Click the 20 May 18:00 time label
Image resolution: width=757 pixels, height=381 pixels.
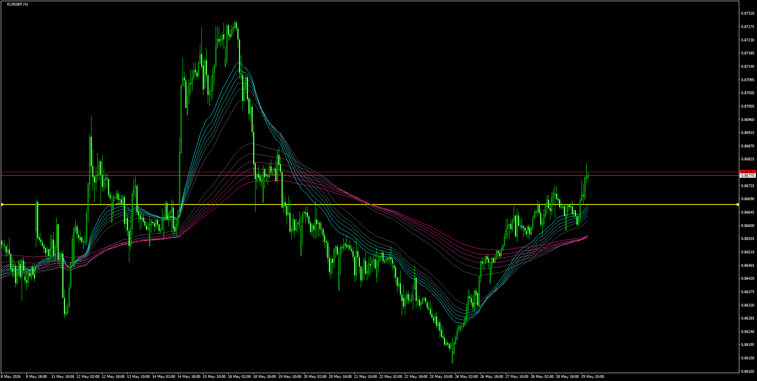(340, 377)
